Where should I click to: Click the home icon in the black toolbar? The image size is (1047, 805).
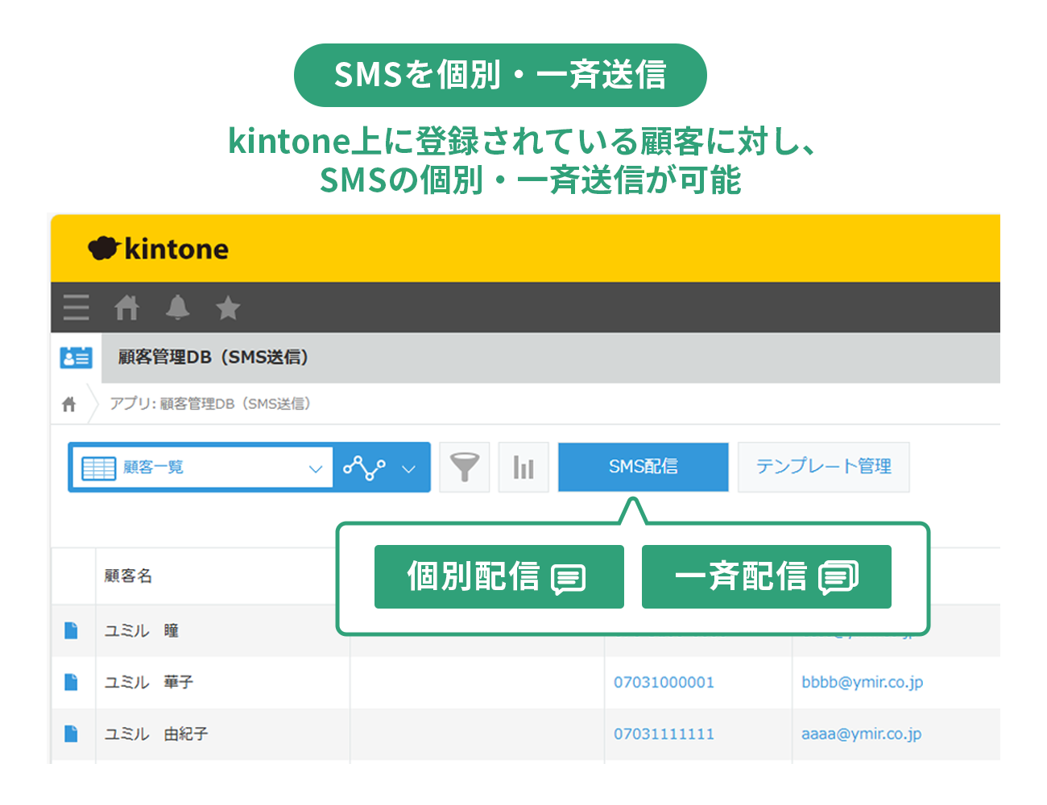coord(126,308)
